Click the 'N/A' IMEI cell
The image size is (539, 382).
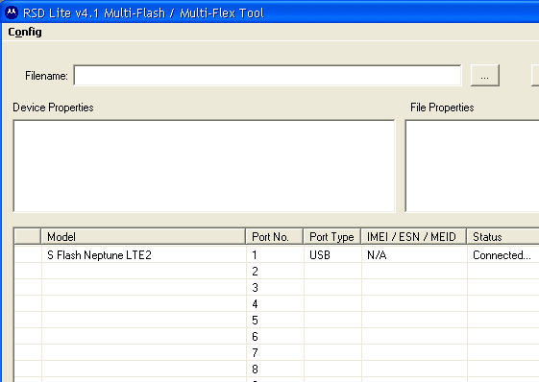point(414,255)
